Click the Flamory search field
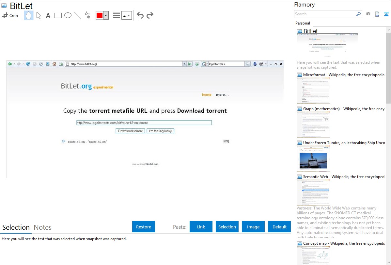Viewport: 391px width, 265px height. pyautogui.click(x=325, y=14)
